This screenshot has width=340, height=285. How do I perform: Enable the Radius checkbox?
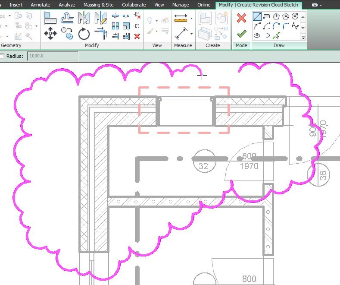[2, 56]
